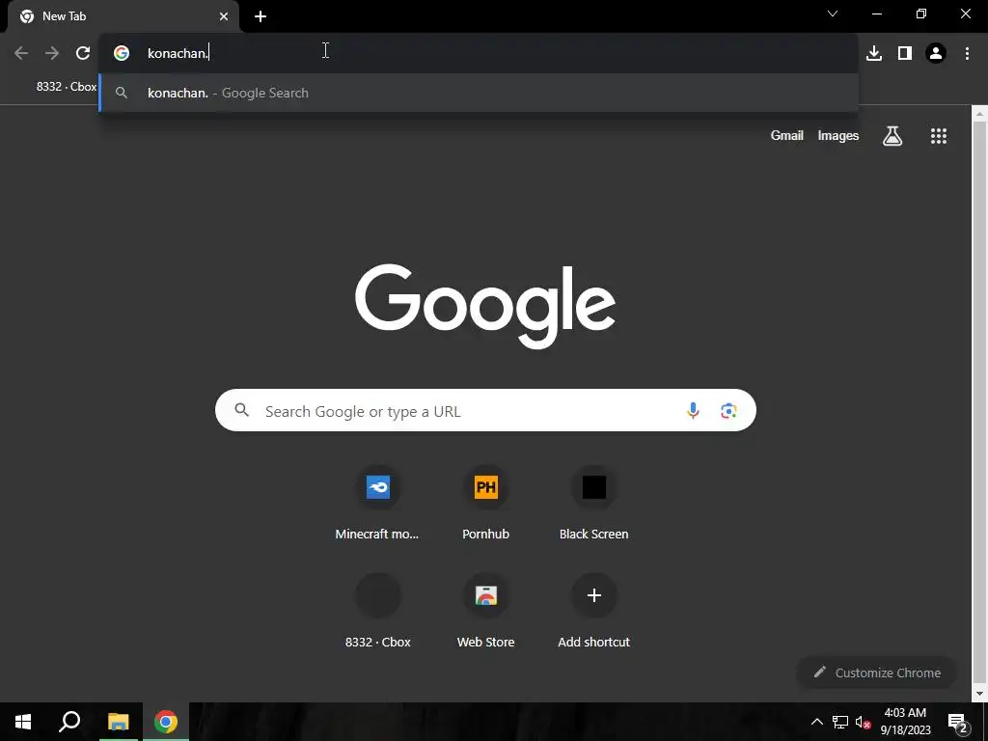Open the Black Screen shortcut tile
The height and width of the screenshot is (741, 988).
point(593,502)
